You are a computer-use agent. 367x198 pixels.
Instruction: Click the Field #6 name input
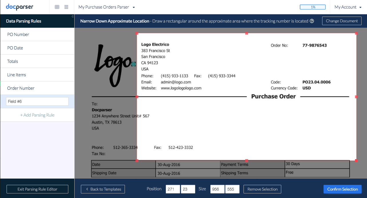(37, 101)
